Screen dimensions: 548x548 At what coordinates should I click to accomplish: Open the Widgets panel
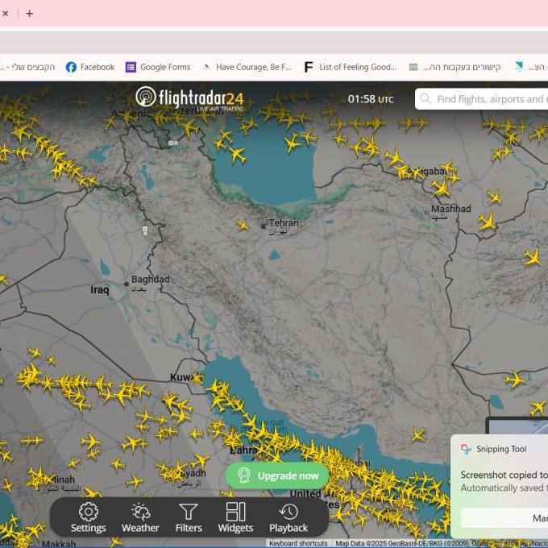[x=235, y=517]
